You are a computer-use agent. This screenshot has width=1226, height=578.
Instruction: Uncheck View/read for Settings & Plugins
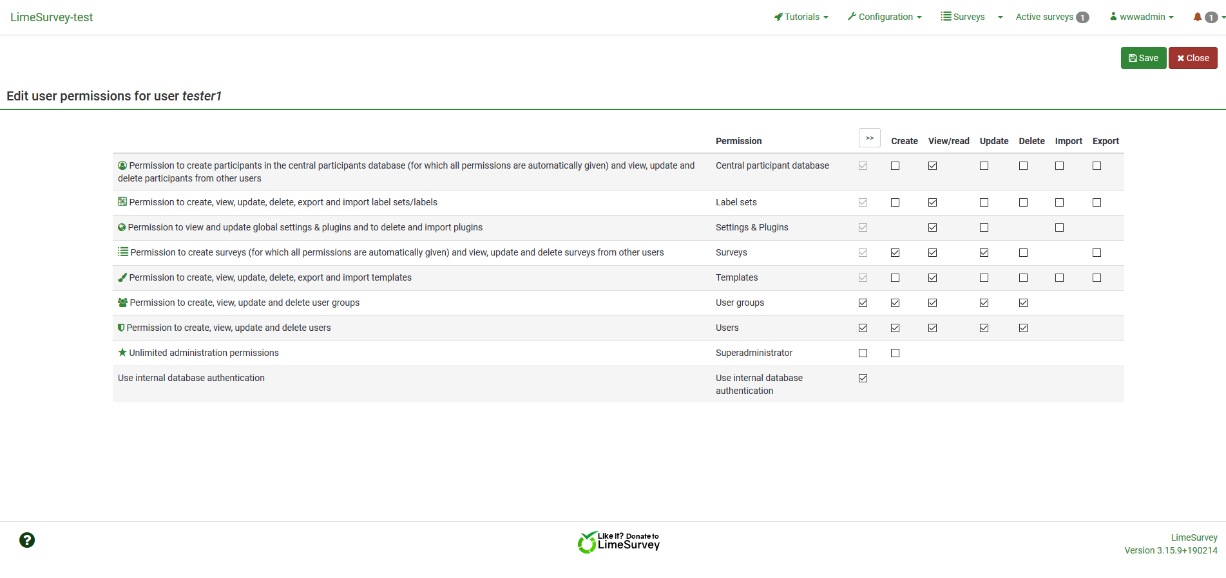point(932,228)
